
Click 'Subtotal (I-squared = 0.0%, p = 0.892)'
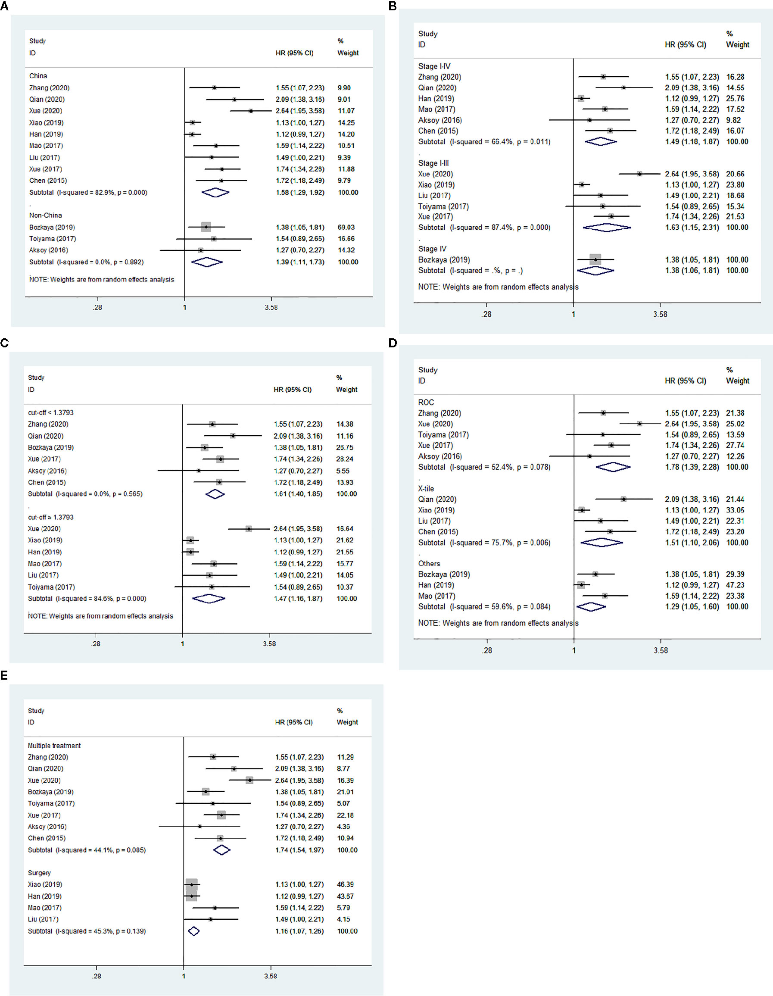coord(86,262)
